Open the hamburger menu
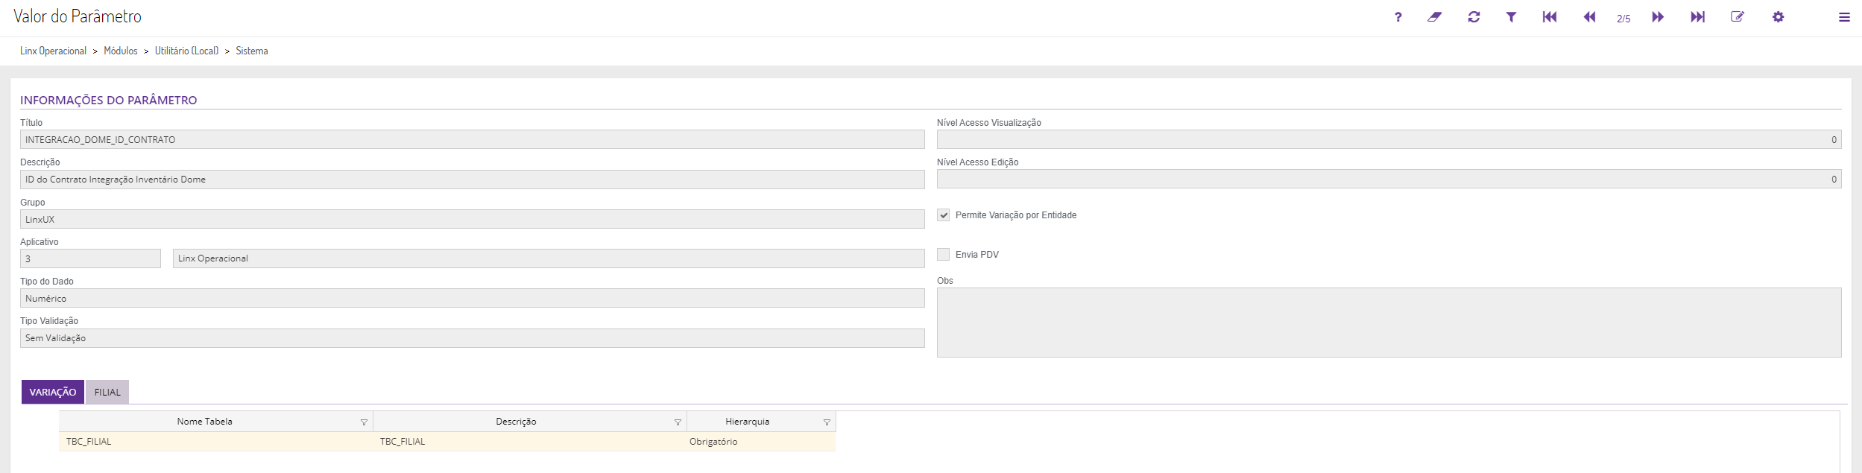The height and width of the screenshot is (473, 1862). coord(1844,17)
